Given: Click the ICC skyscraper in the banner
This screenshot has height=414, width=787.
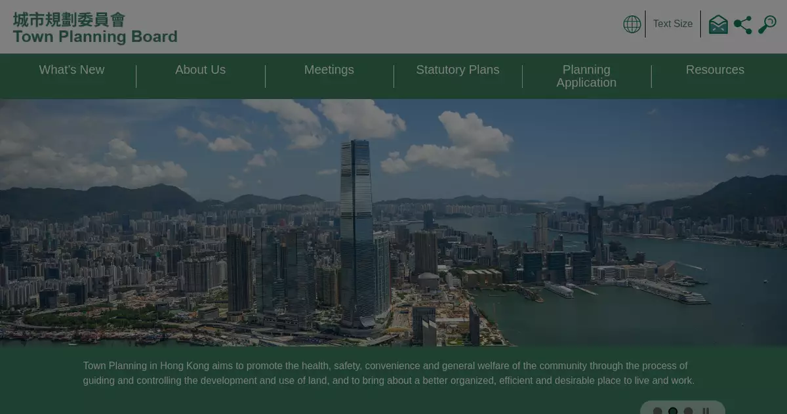Looking at the screenshot, I should [x=357, y=236].
